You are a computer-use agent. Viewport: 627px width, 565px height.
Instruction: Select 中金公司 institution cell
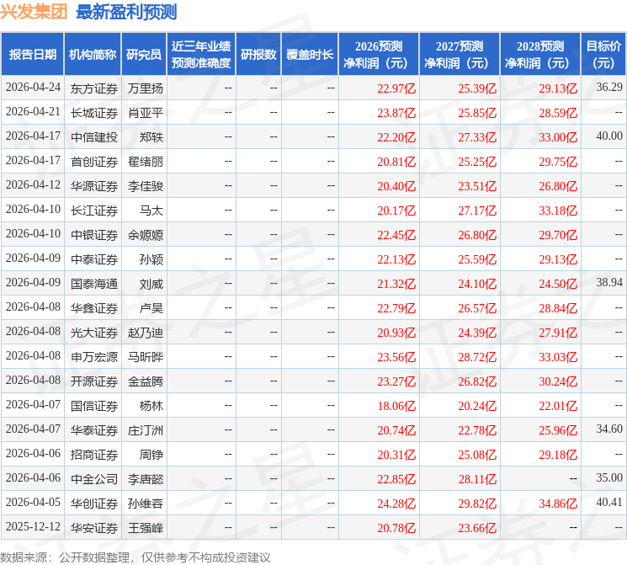94,479
